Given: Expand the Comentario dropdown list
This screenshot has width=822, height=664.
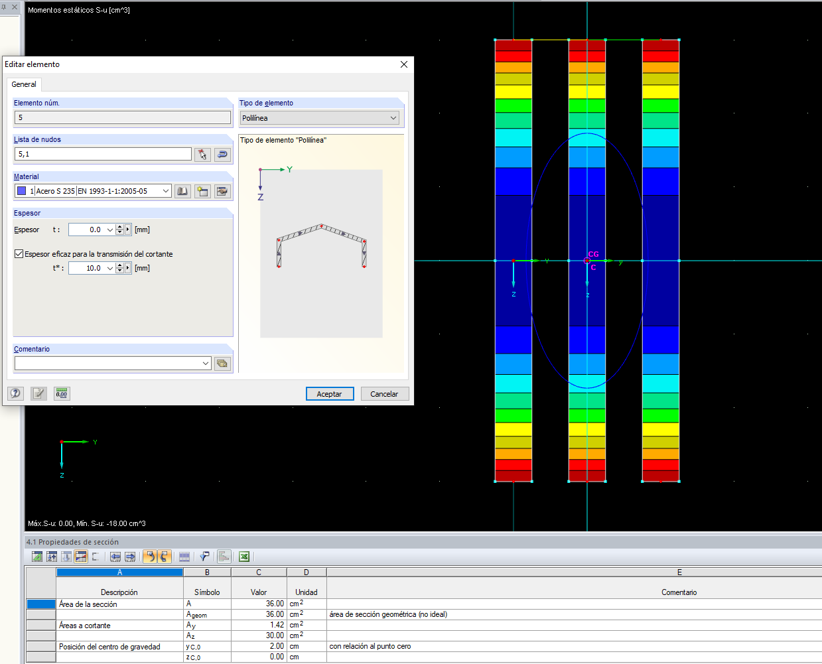Looking at the screenshot, I should coord(206,364).
